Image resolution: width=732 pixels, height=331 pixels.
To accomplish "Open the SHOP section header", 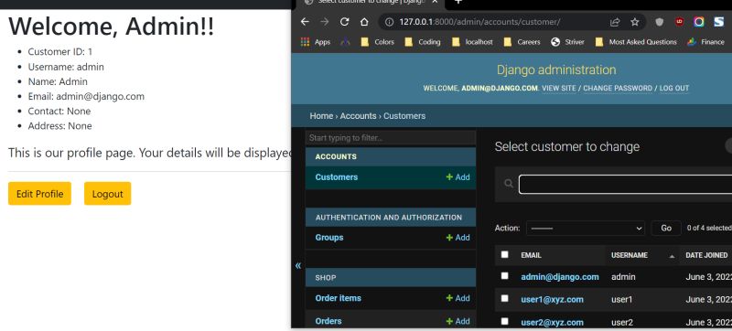I will 326,277.
